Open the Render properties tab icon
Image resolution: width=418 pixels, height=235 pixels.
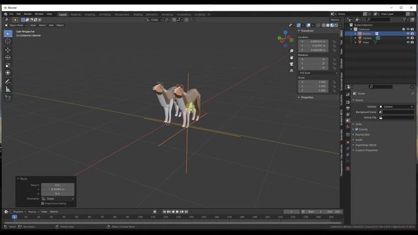pyautogui.click(x=347, y=102)
